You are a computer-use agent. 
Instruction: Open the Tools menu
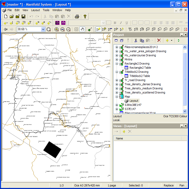(46, 10)
